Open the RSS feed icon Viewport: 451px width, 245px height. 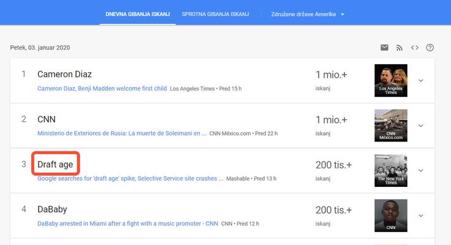(x=400, y=48)
